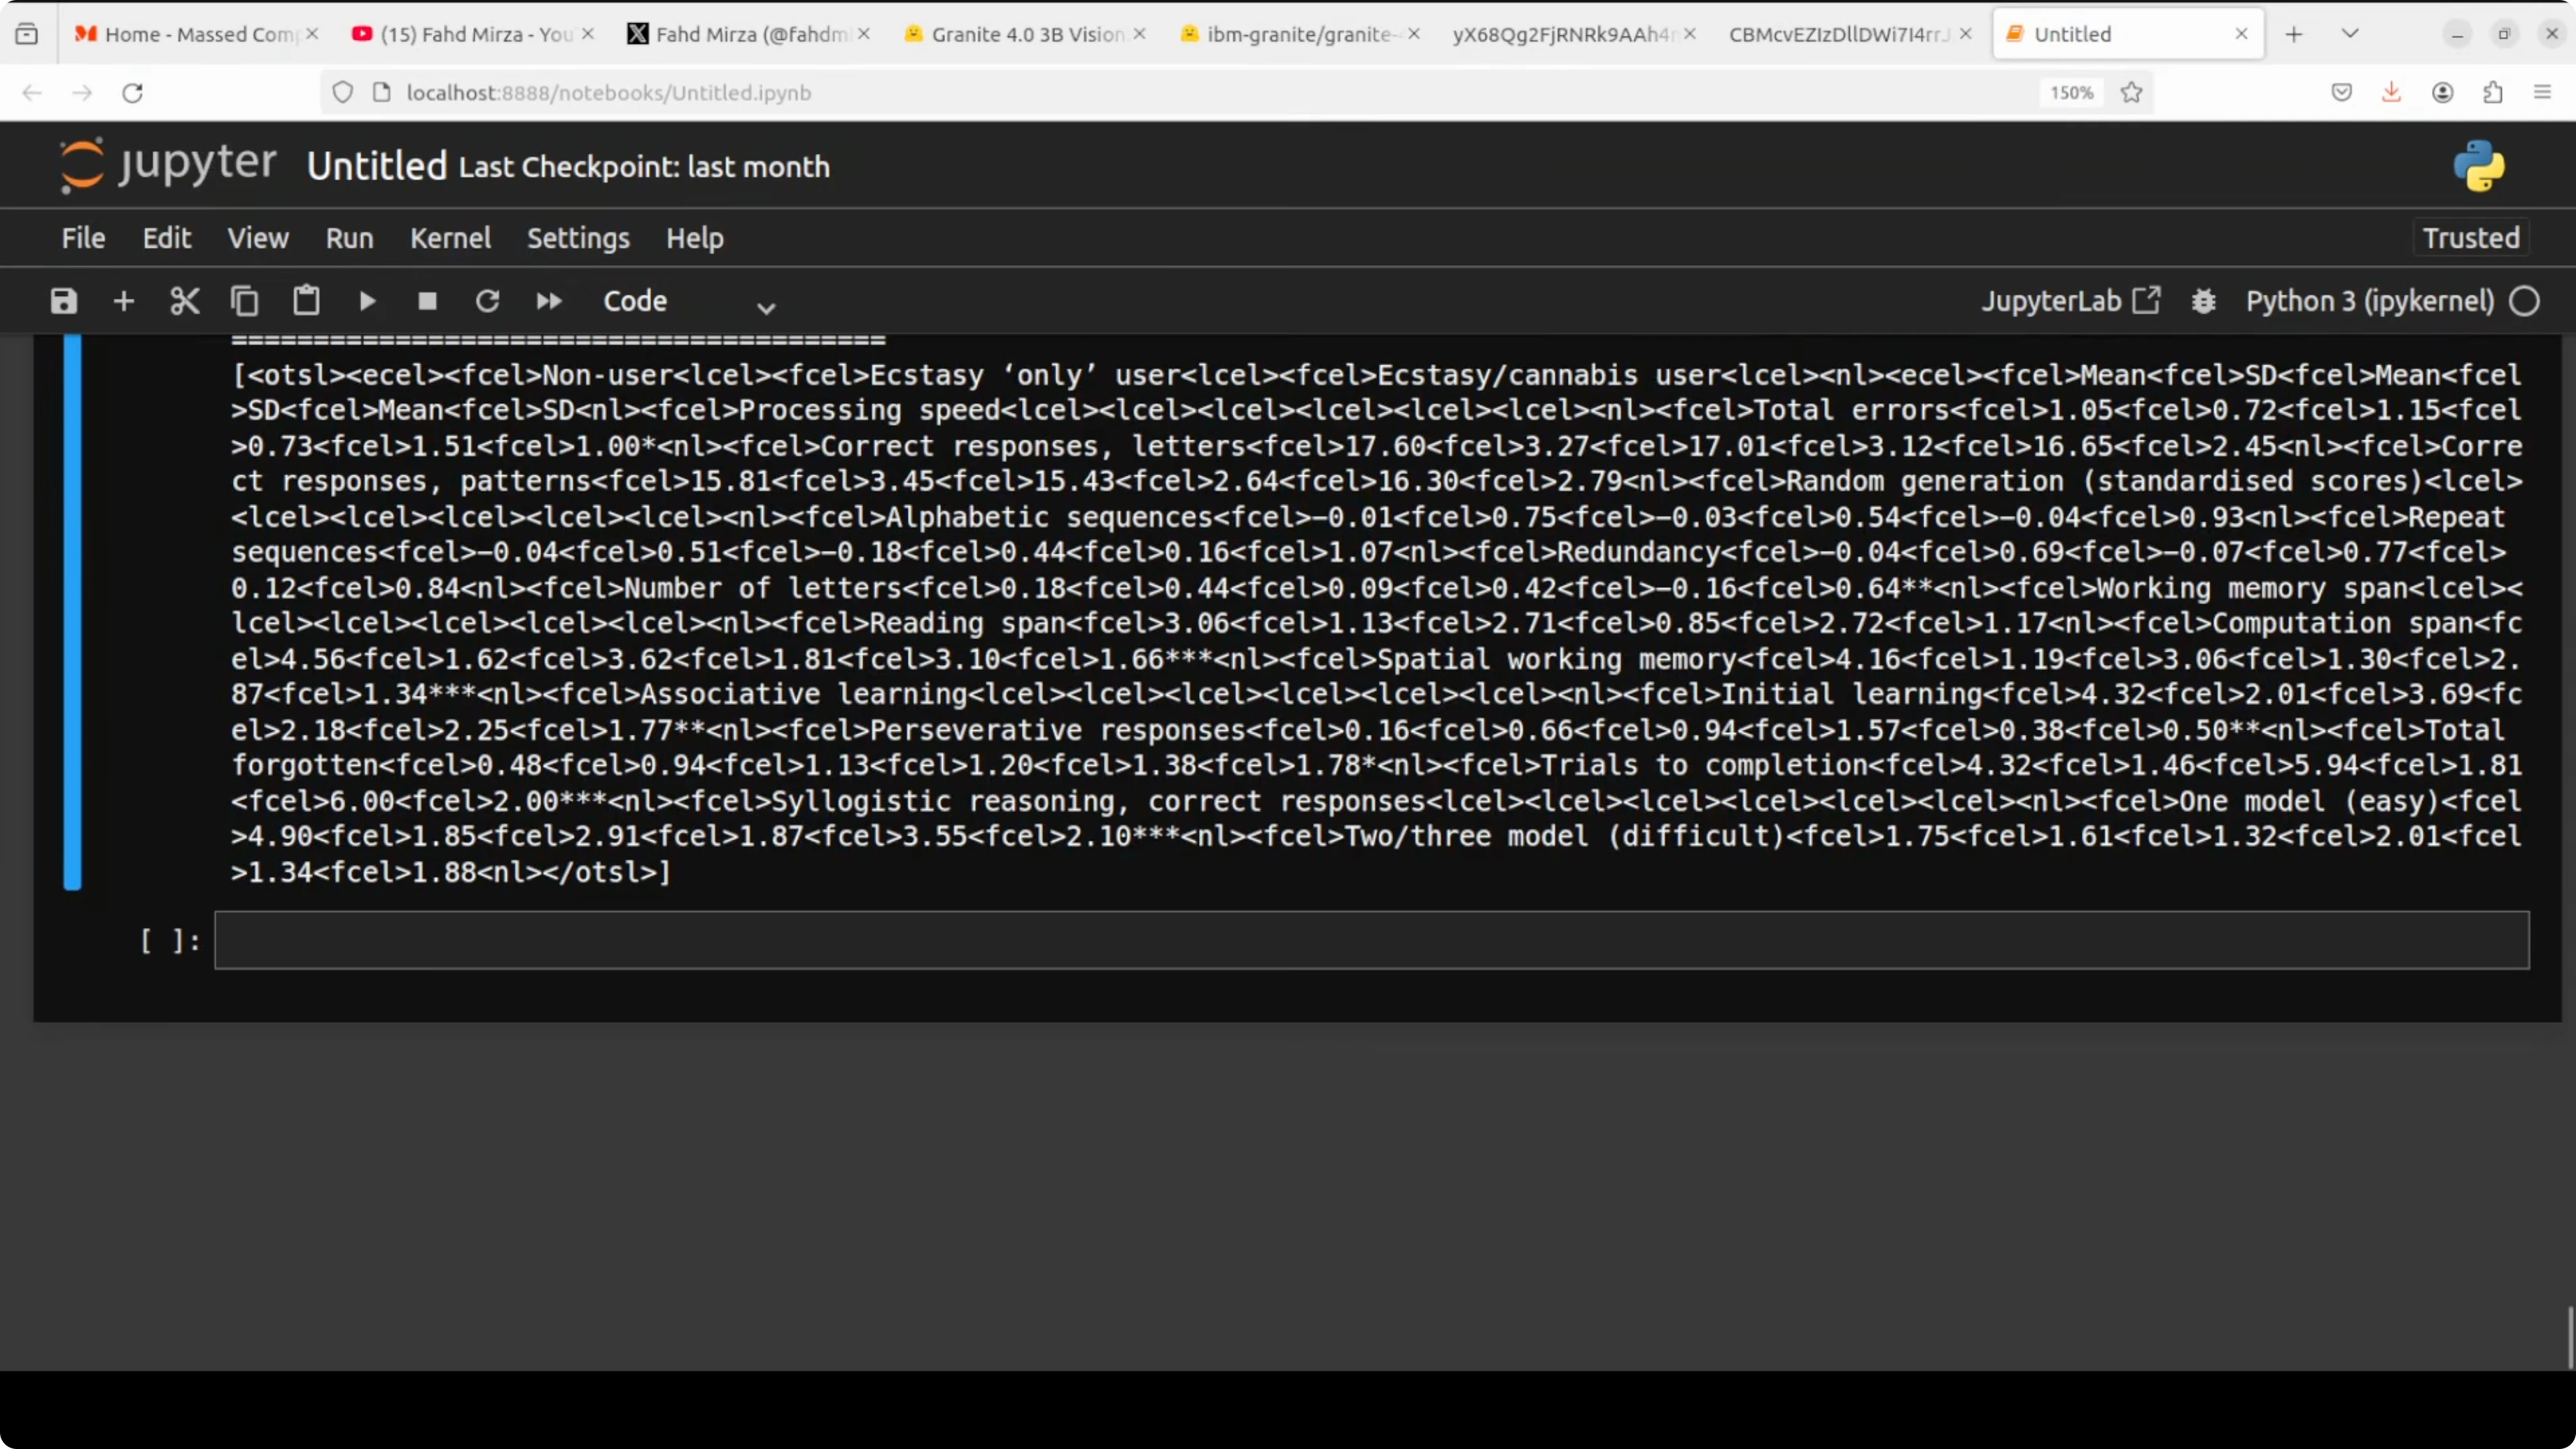Screen dimensions: 2576x1449
Task: Open the notebook in JupyterLab
Action: [2070, 301]
